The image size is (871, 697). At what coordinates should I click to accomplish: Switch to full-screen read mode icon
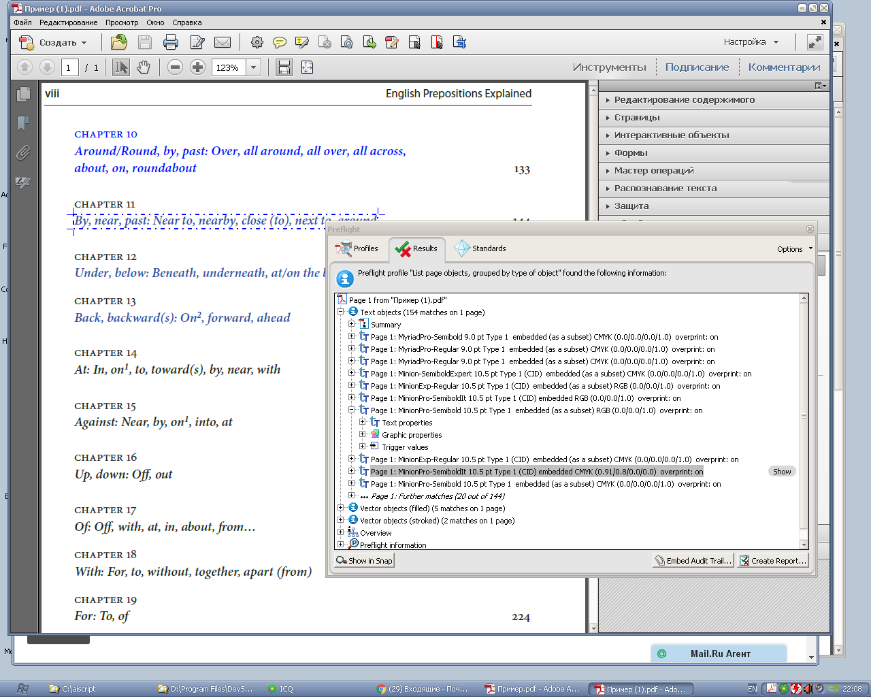[815, 42]
